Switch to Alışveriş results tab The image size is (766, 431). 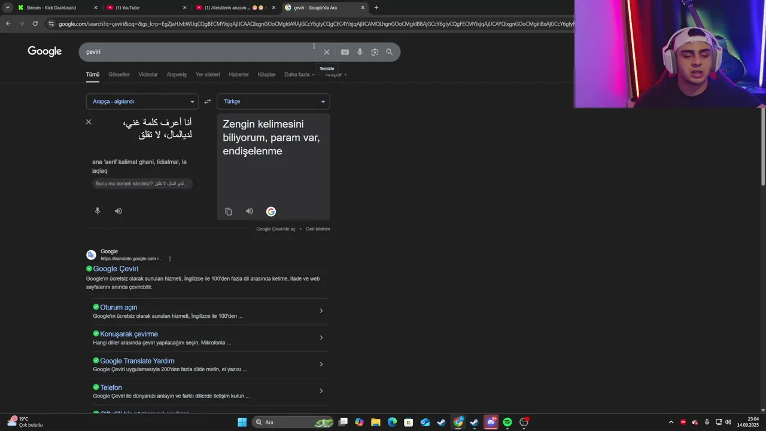tap(177, 75)
